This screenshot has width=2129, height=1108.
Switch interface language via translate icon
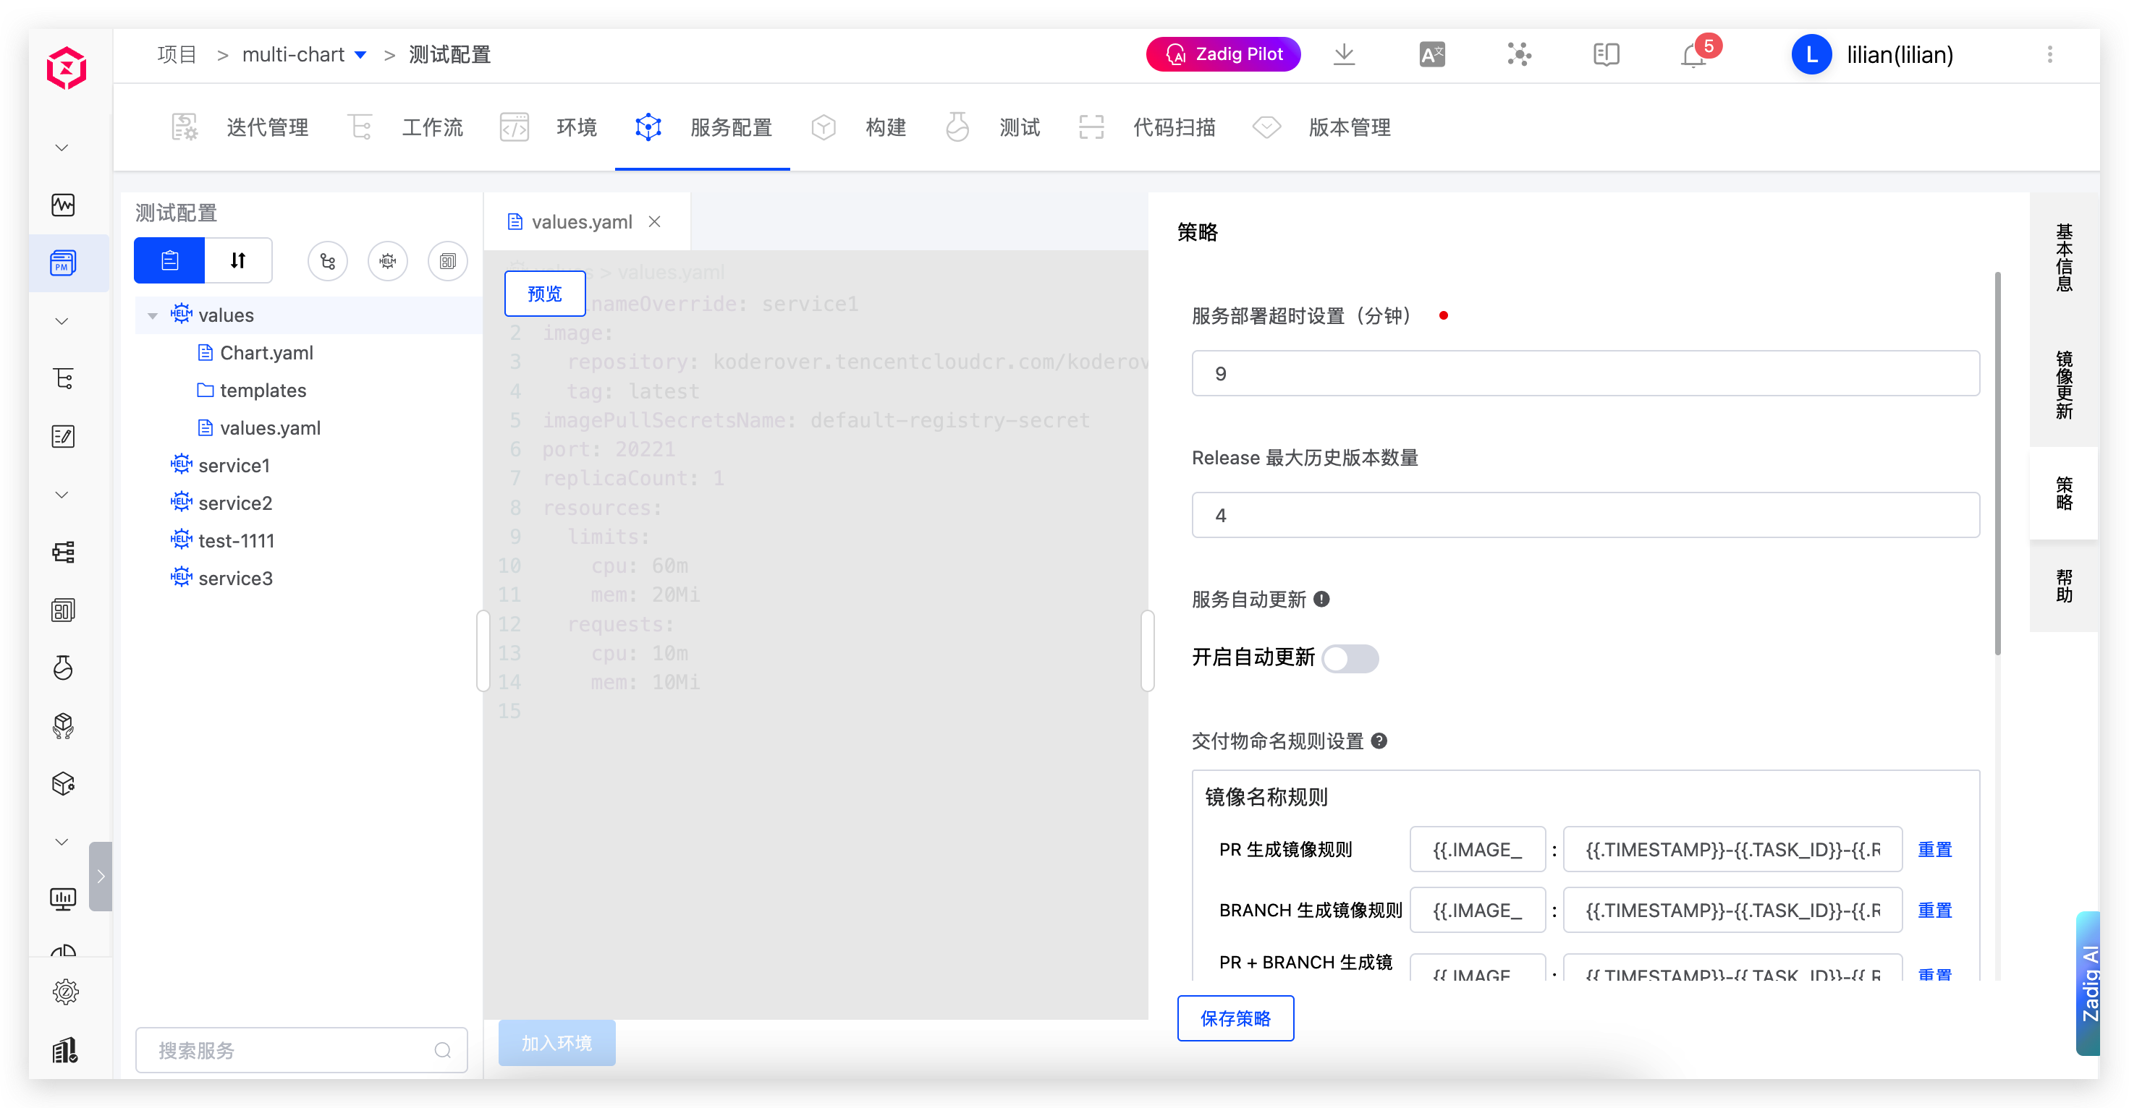(1431, 54)
